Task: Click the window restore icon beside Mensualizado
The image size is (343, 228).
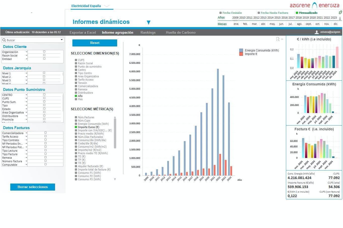Action: pyautogui.click(x=340, y=12)
